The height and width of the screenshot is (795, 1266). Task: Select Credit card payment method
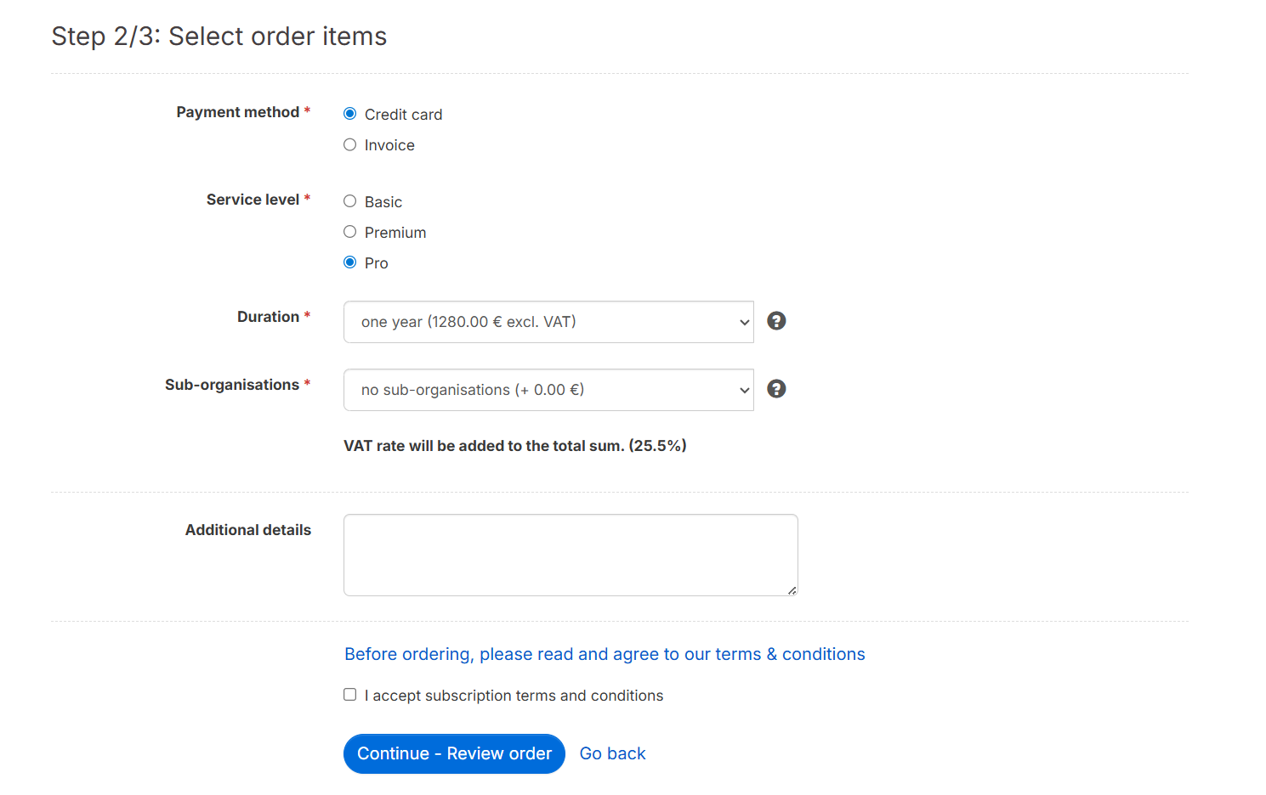(x=350, y=114)
